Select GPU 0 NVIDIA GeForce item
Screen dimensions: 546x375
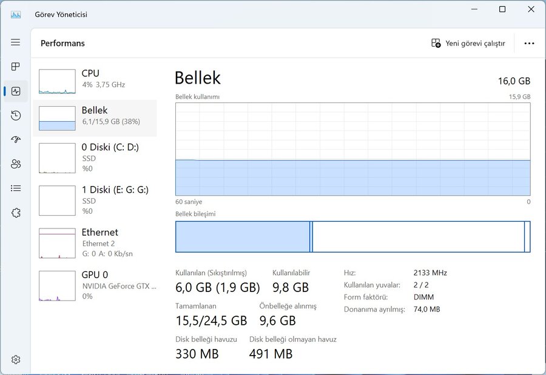(95, 285)
